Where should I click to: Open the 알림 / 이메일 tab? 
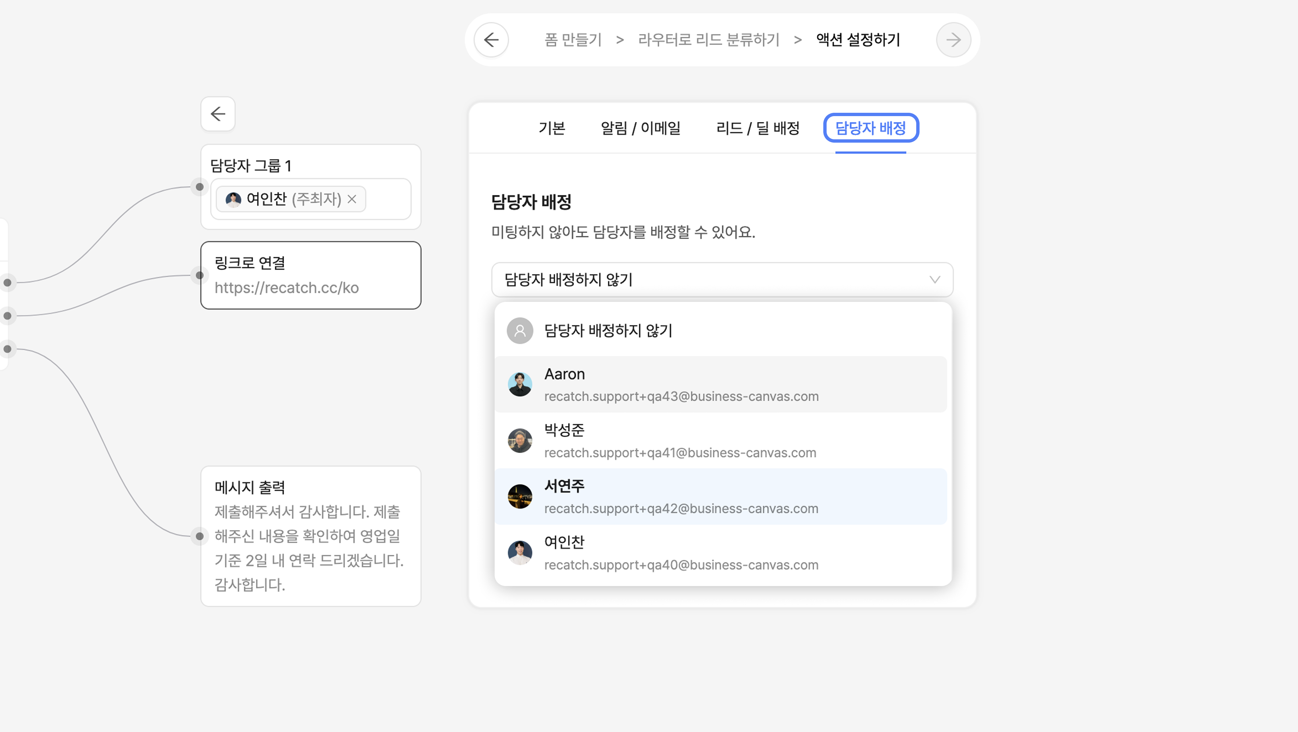(640, 128)
